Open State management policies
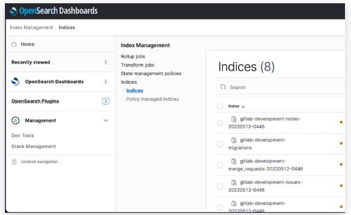The width and height of the screenshot is (351, 215). click(x=151, y=73)
